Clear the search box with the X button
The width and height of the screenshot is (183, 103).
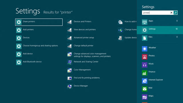[x=171, y=13]
